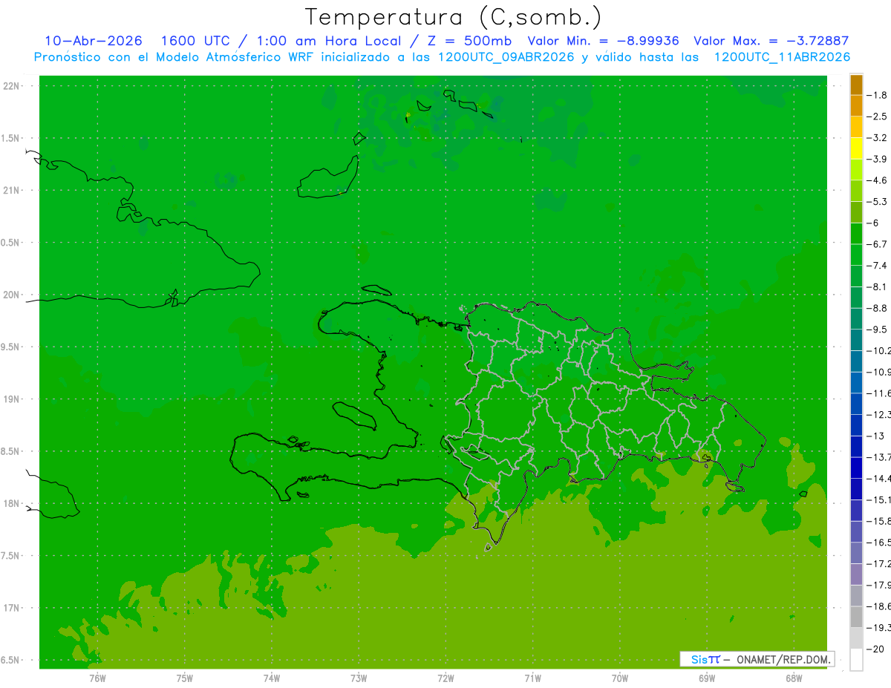This screenshot has height=688, width=891.
Task: Click the 10-Abr-2026 date text
Action: pyautogui.click(x=94, y=41)
